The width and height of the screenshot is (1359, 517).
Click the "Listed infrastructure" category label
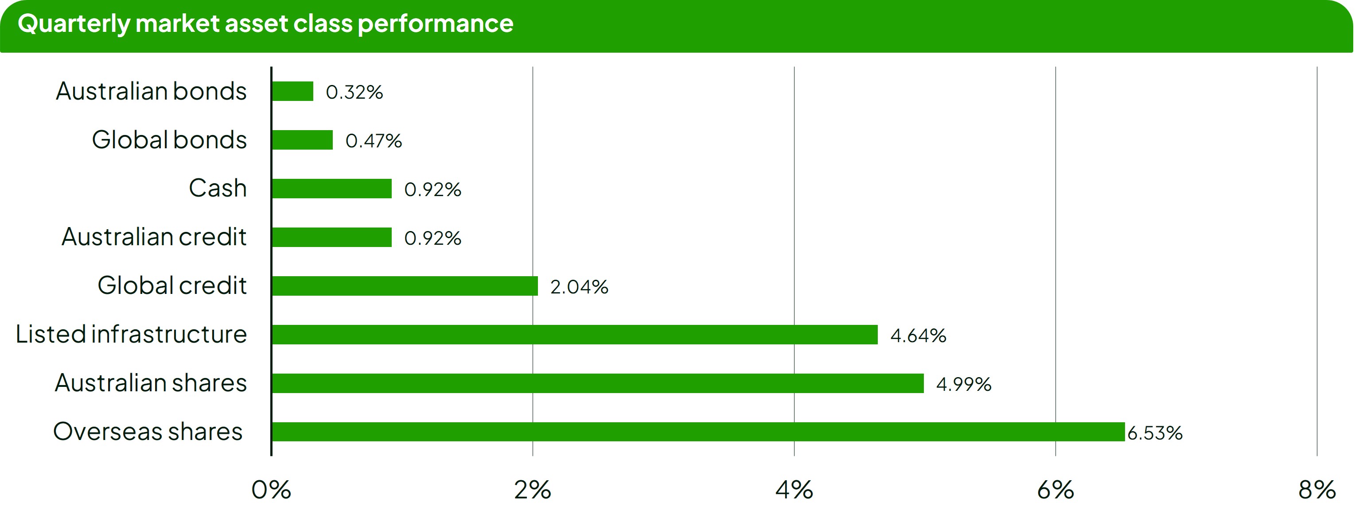click(x=131, y=334)
